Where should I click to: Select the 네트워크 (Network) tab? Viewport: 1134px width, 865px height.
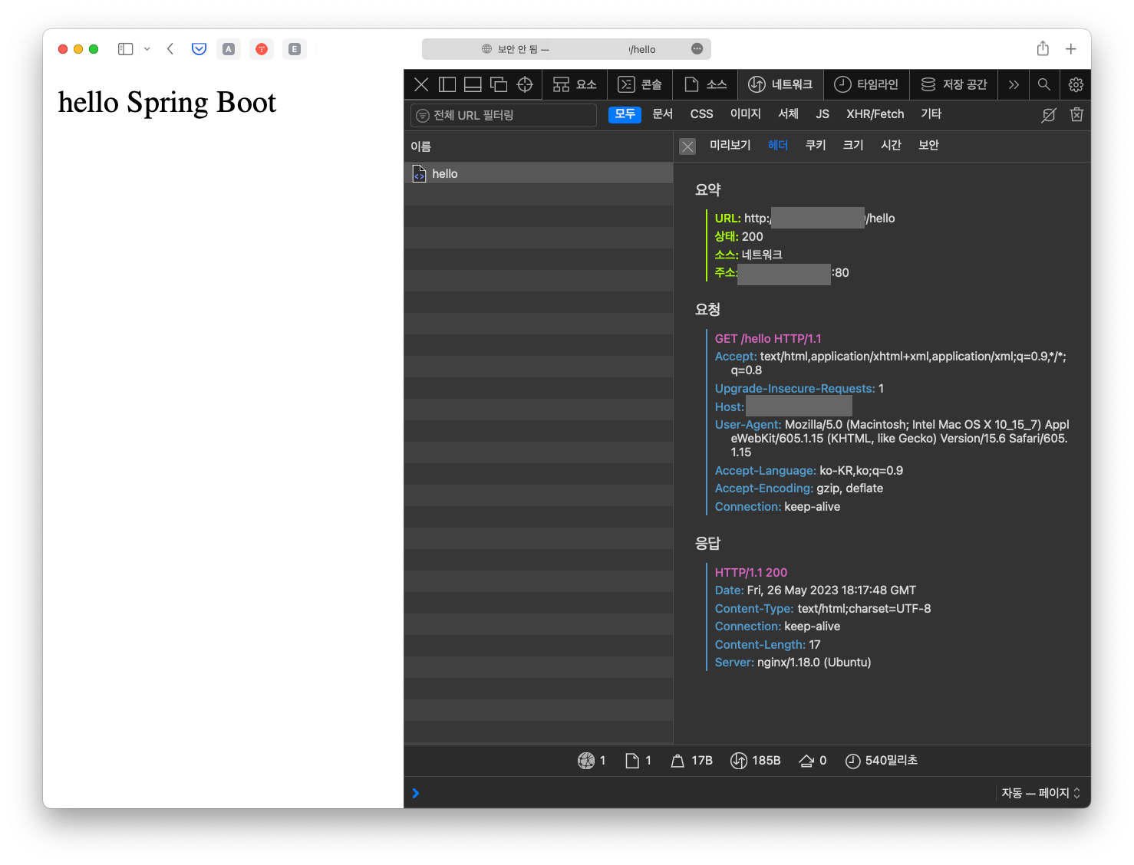point(780,84)
